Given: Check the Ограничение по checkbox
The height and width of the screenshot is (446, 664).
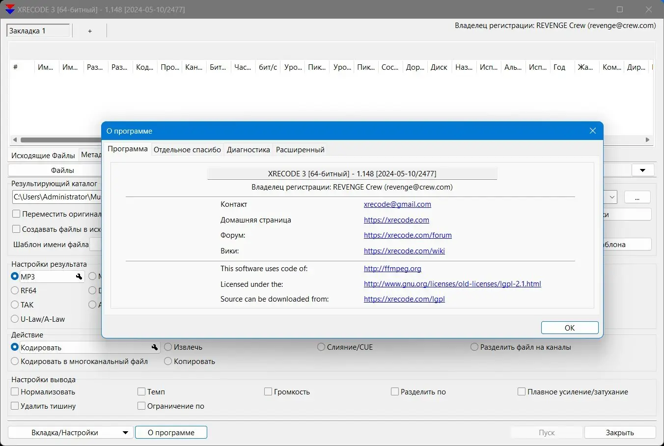Looking at the screenshot, I should (141, 406).
